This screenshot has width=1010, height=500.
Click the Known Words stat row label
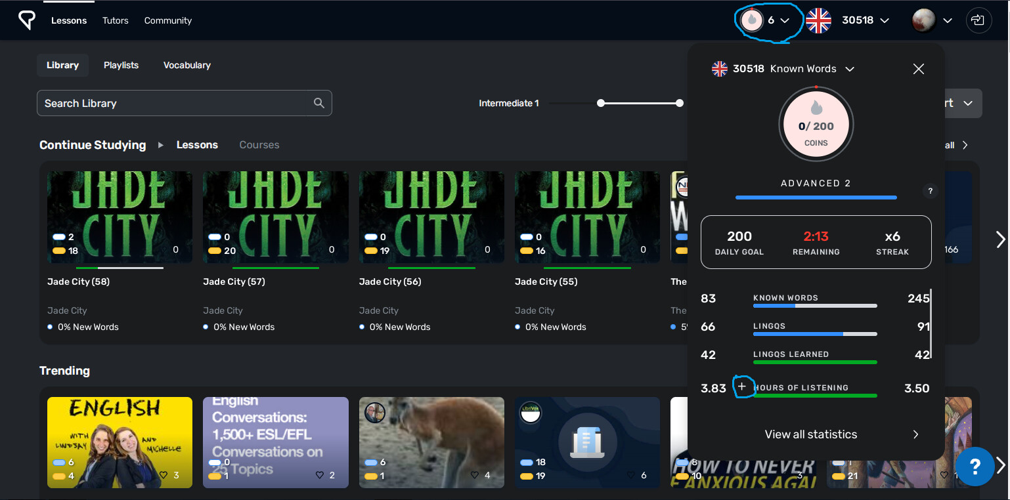click(785, 298)
